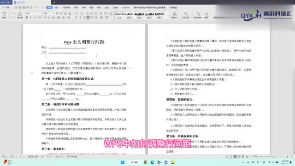
Task: Open the text tools icon in ribbon
Action: [x=186, y=14]
